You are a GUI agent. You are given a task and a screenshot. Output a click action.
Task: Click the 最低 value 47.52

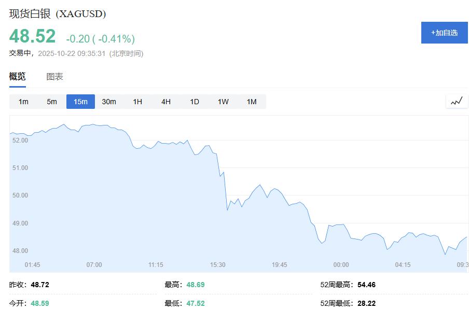[x=195, y=303]
